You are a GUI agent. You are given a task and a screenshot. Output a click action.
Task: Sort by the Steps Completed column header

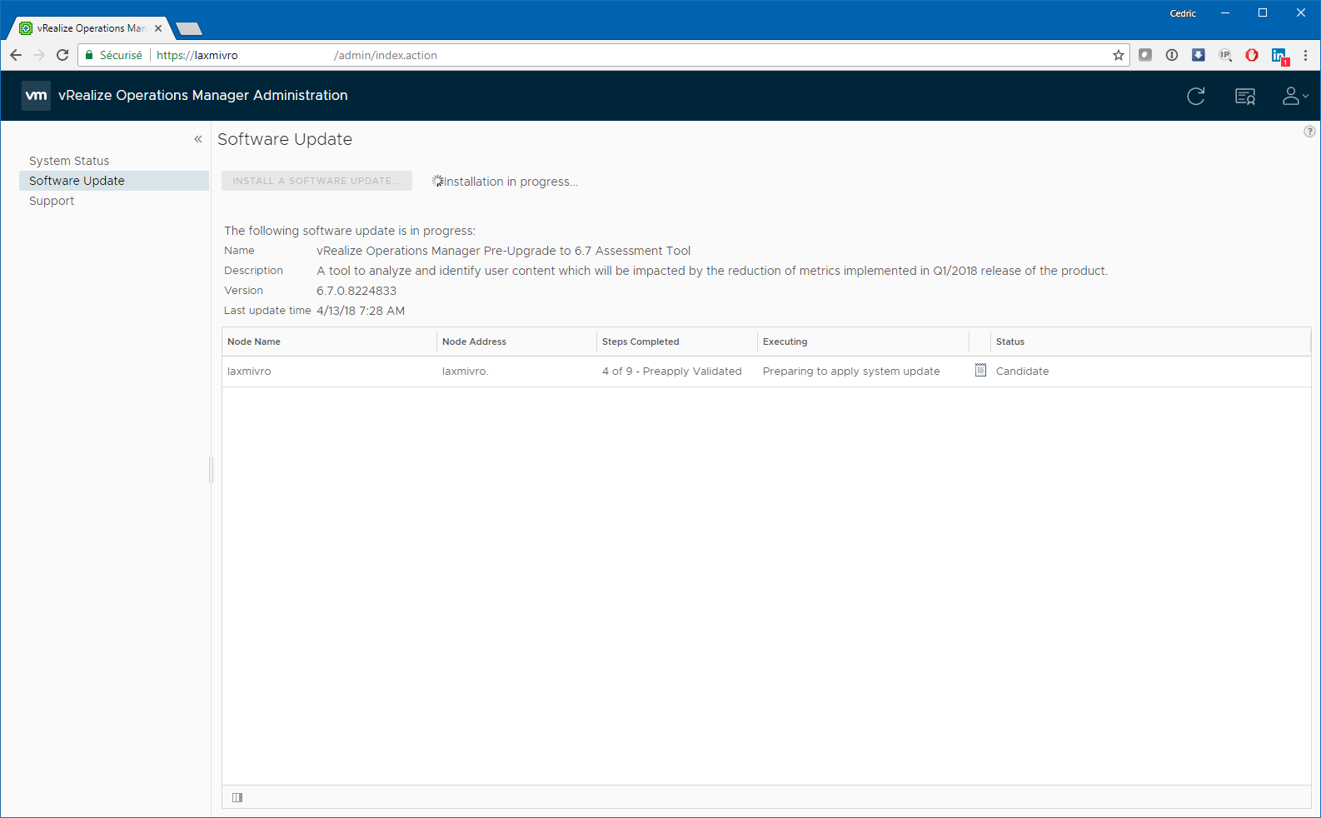point(641,342)
